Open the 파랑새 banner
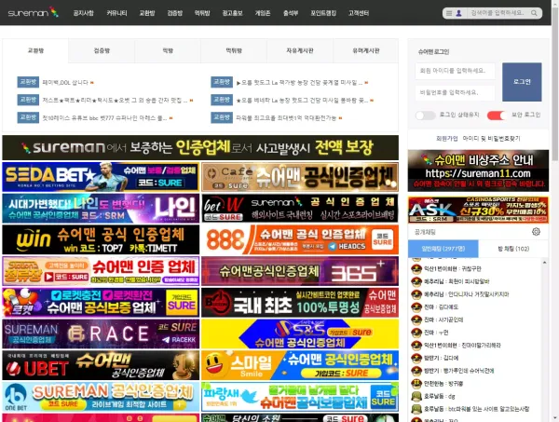 [300, 397]
